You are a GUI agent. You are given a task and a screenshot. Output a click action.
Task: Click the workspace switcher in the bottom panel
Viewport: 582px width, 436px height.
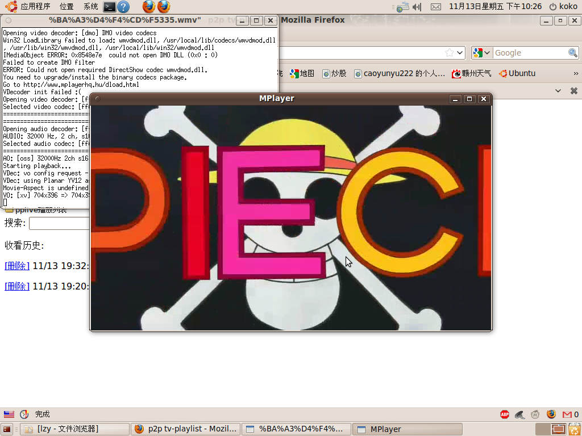[551, 429]
